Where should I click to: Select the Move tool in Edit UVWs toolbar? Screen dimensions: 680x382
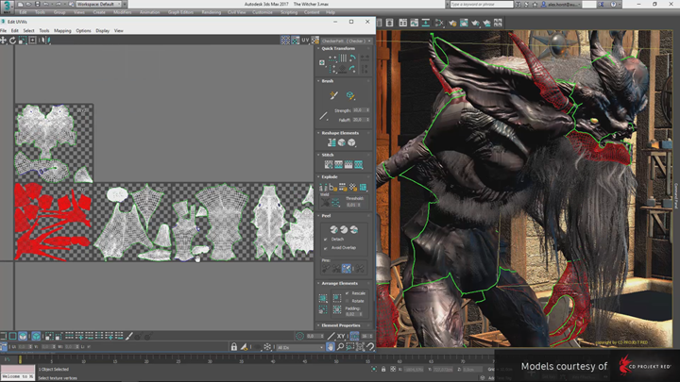point(4,41)
